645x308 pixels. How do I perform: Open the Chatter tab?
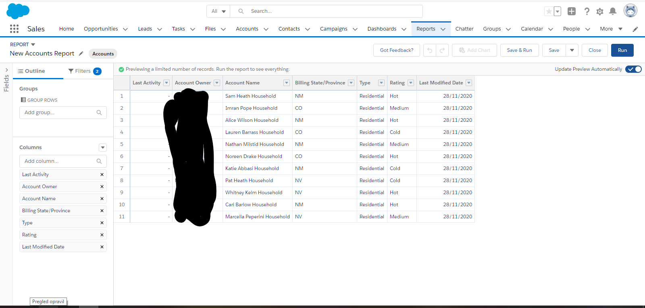464,29
